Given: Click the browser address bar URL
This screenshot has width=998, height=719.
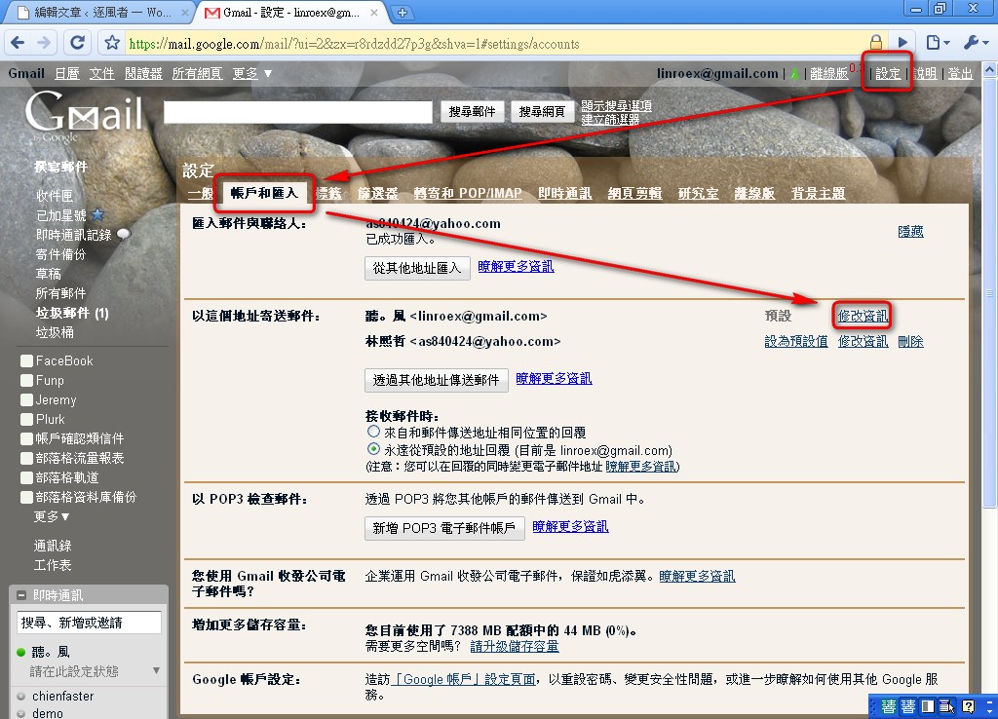Looking at the screenshot, I should click(x=496, y=44).
